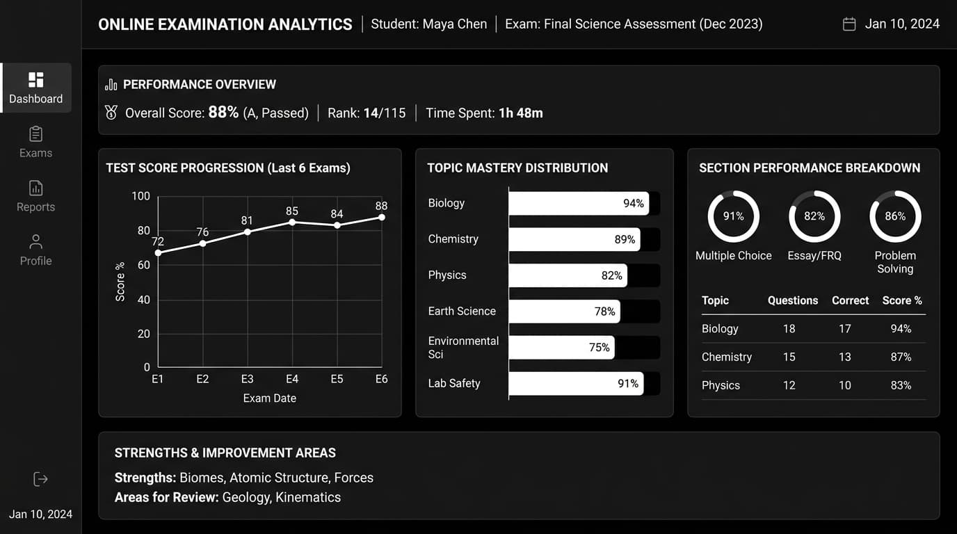The width and height of the screenshot is (957, 534).
Task: Click the "Rank: 14/115" value
Action: pyautogui.click(x=367, y=113)
